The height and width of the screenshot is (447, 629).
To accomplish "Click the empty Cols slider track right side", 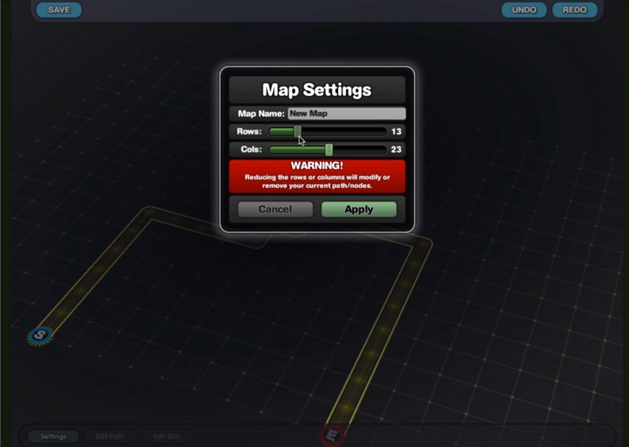I will click(x=359, y=150).
